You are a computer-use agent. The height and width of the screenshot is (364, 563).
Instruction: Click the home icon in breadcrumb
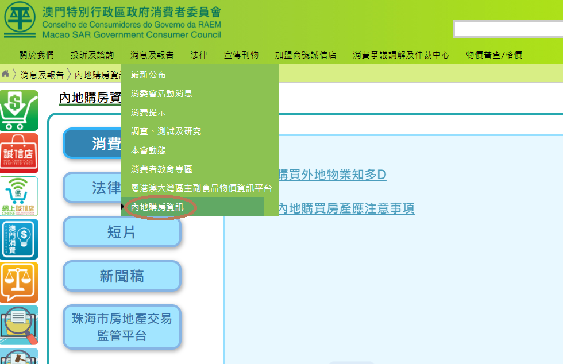pos(6,74)
